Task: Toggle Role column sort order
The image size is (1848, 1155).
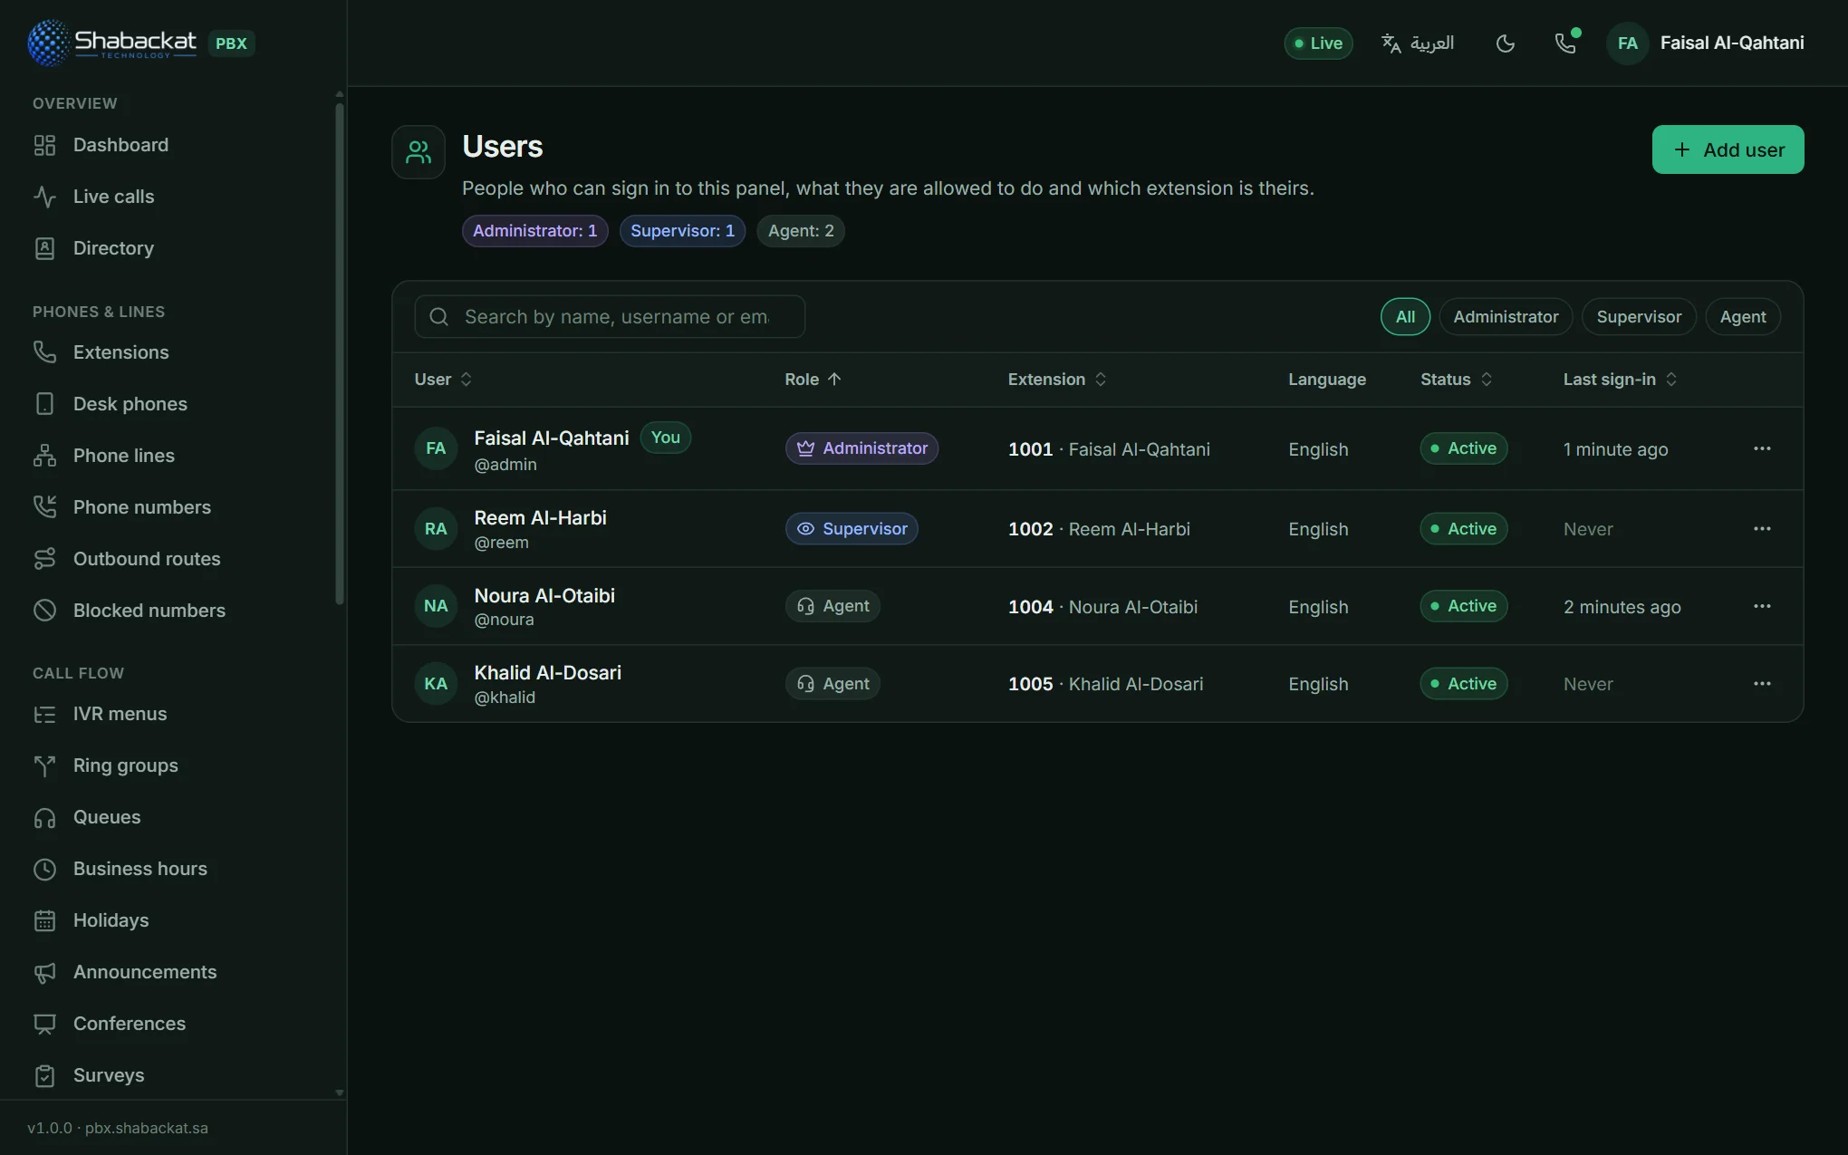Action: pyautogui.click(x=813, y=379)
